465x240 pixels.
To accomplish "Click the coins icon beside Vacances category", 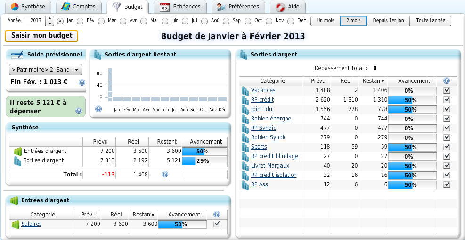I will 245,90.
